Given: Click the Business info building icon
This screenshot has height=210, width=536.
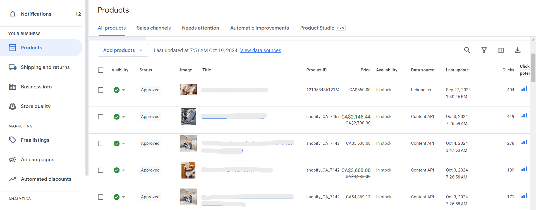Looking at the screenshot, I should [13, 87].
